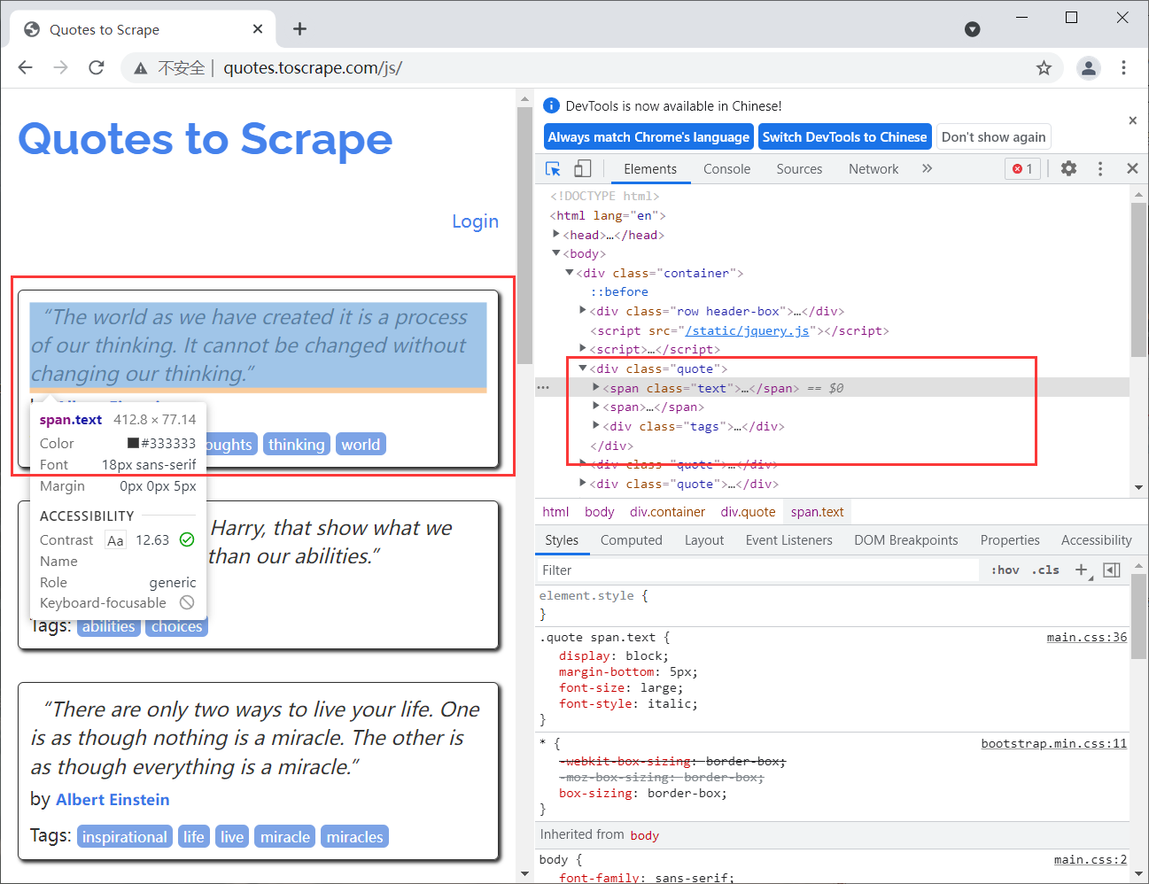Reload the page

(97, 68)
